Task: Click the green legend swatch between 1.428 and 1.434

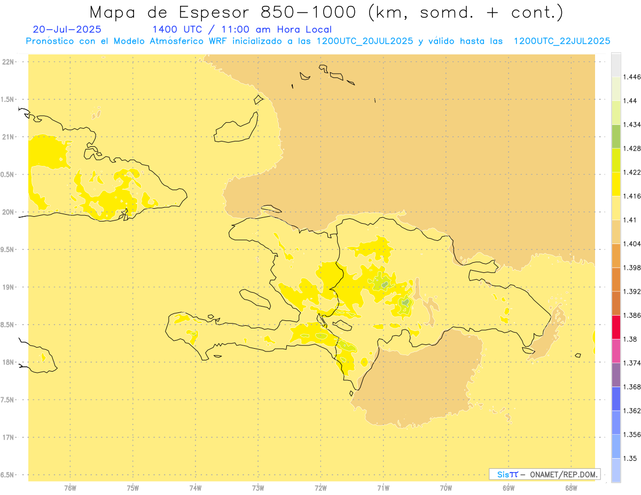Action: tap(616, 136)
